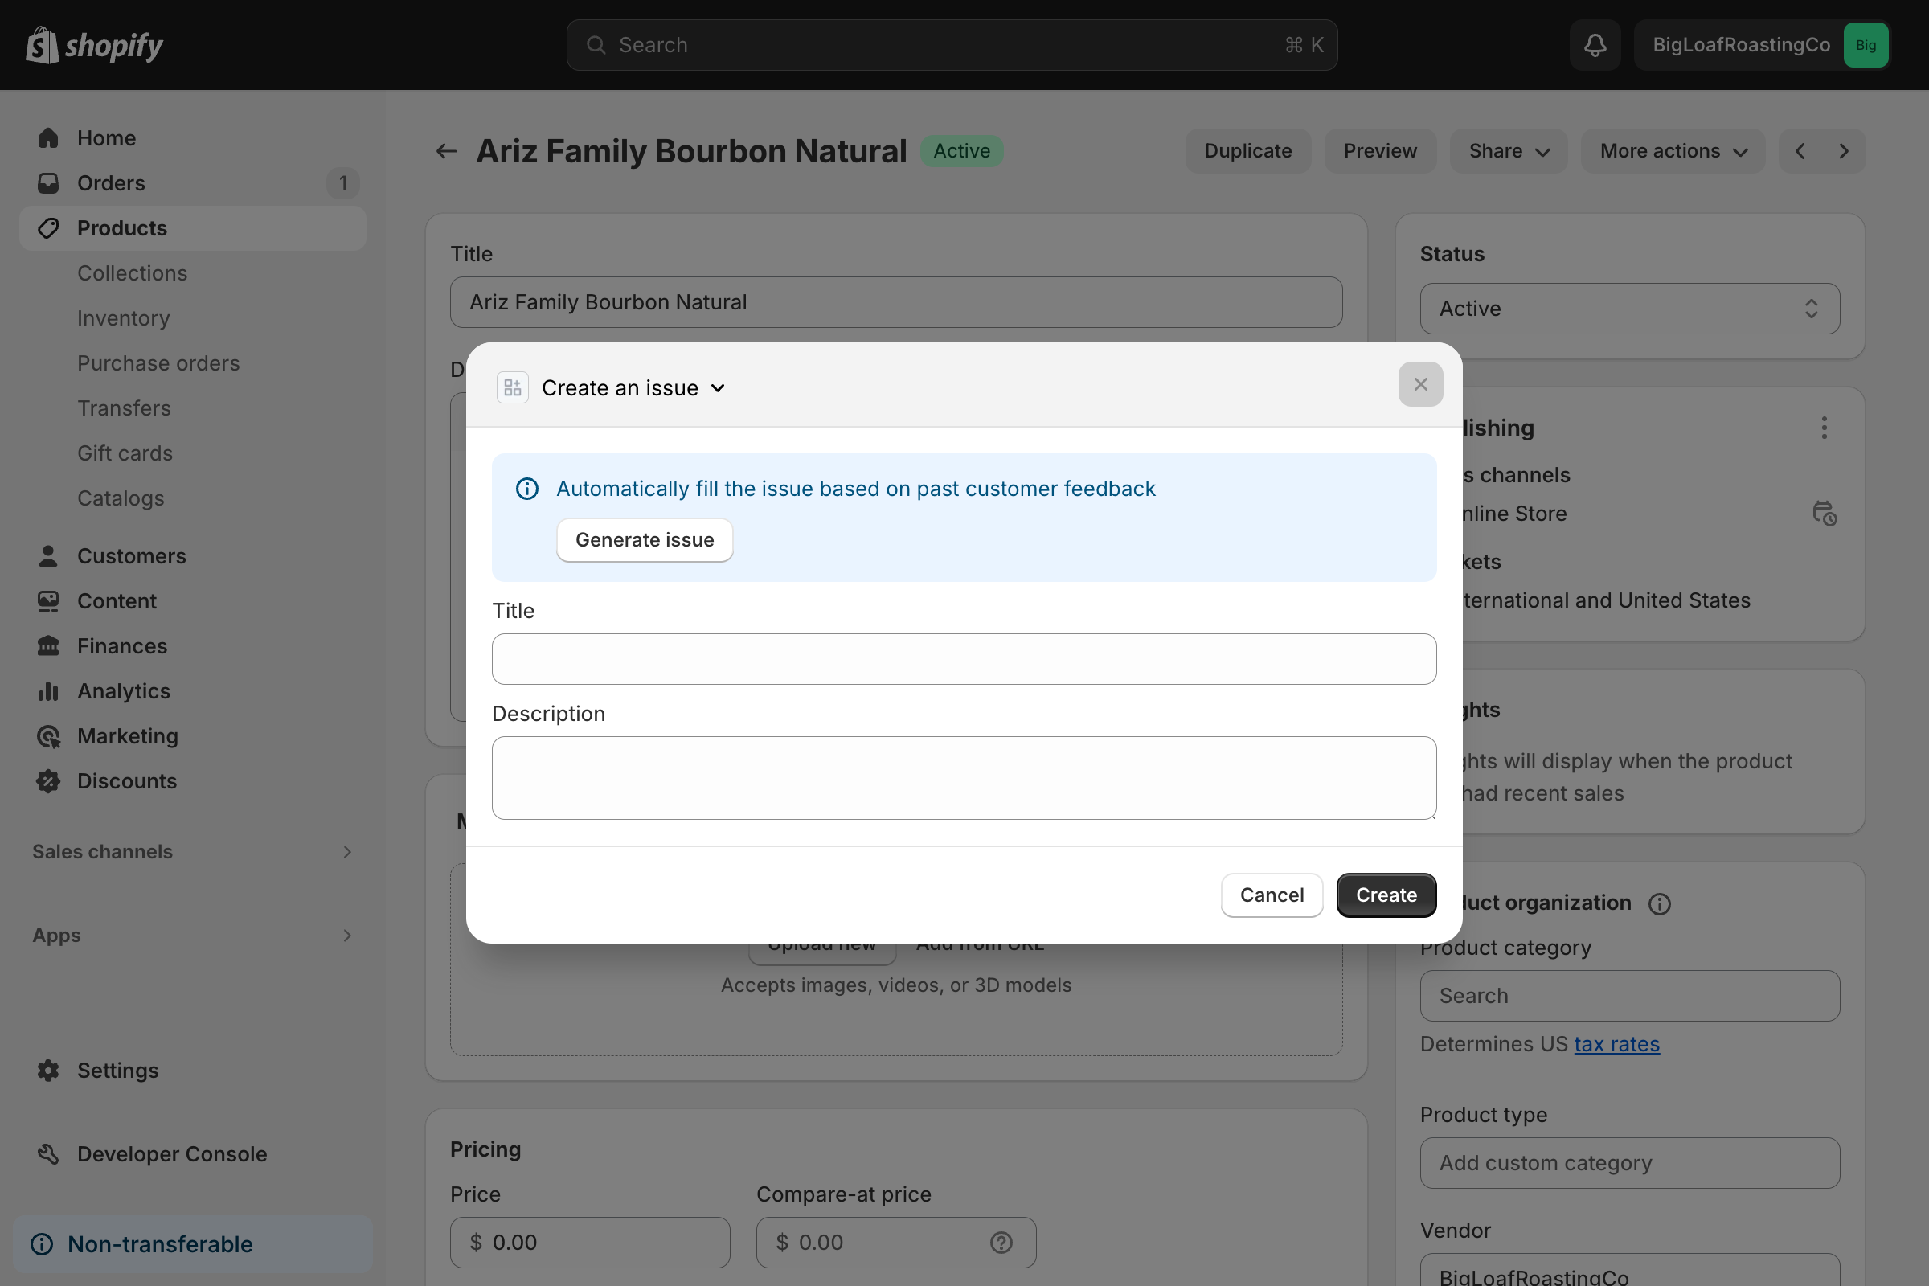Click the Shopify logo
The image size is (1929, 1286).
coord(93,45)
